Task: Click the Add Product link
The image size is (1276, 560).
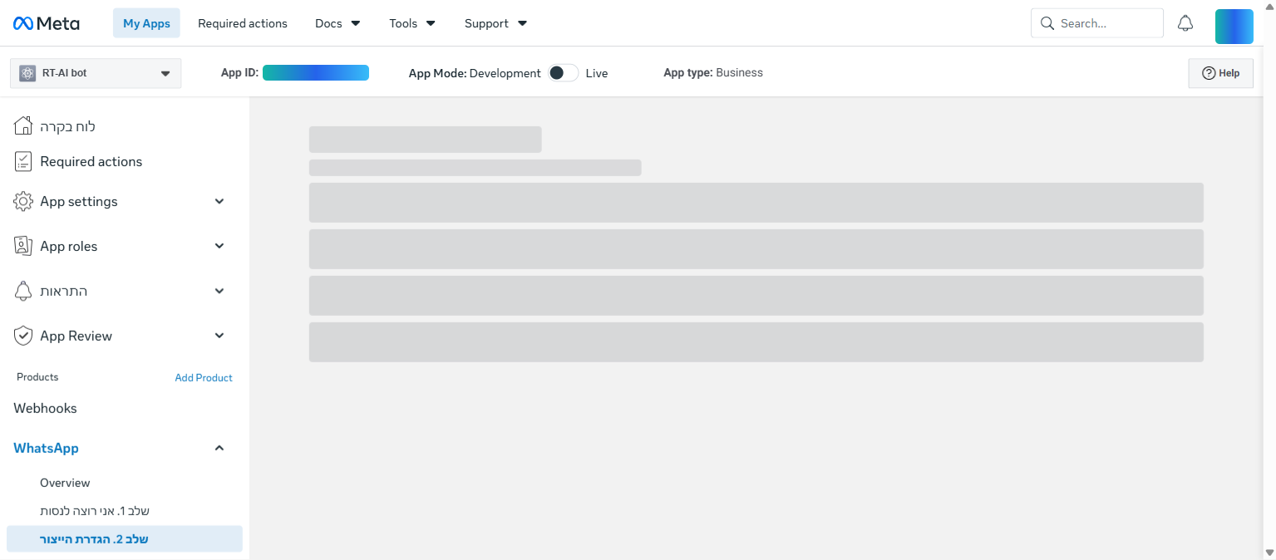Action: pos(204,377)
